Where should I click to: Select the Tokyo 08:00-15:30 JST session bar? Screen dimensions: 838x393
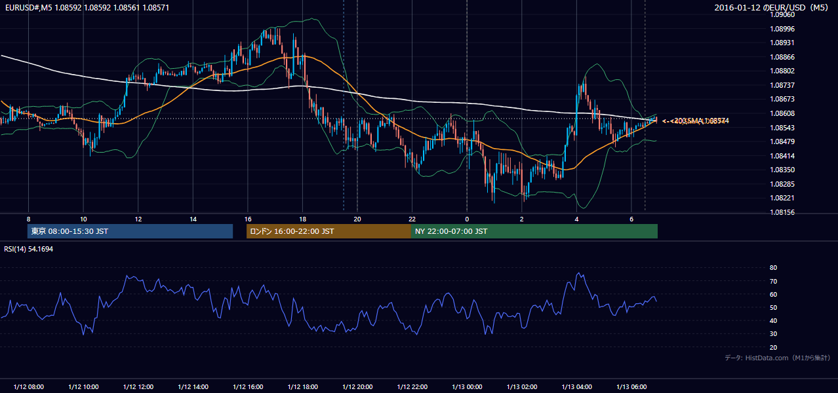tap(130, 231)
